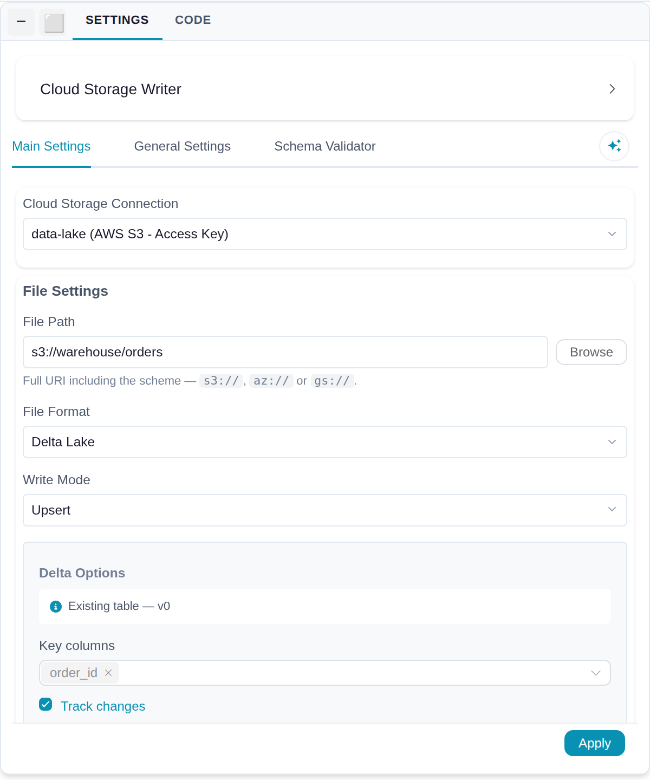650x780 pixels.
Task: Click the File Settings heading
Action: [66, 291]
